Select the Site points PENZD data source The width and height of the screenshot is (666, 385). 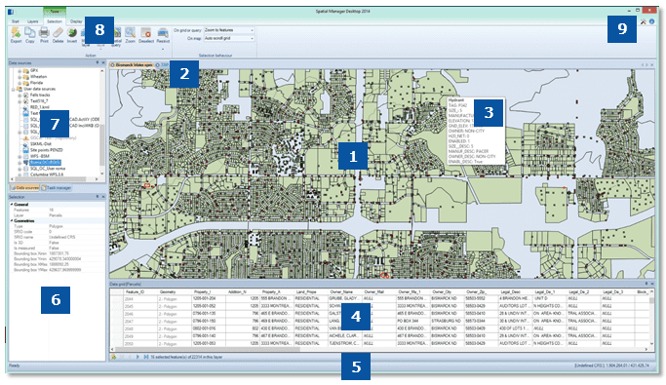pyautogui.click(x=46, y=150)
